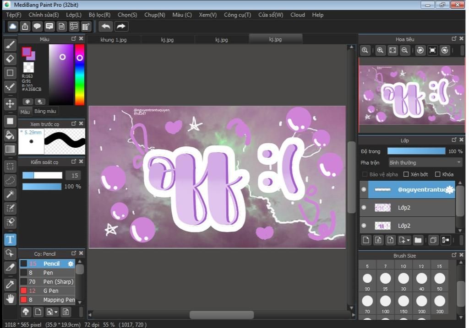
Task: Undock the Kiểm soát cọ panel
Action: coord(74,161)
